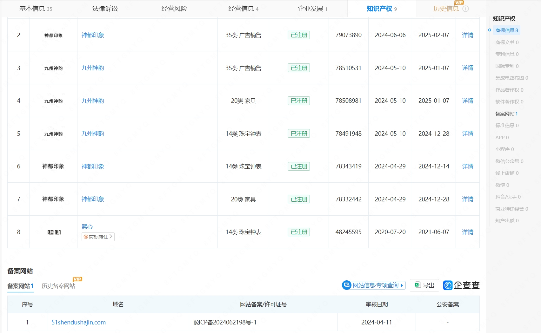View 详情 for trademark 78510531
The width and height of the screenshot is (541, 333).
(468, 68)
